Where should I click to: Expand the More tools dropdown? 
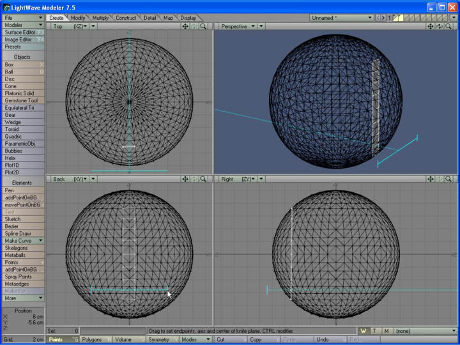(x=23, y=298)
